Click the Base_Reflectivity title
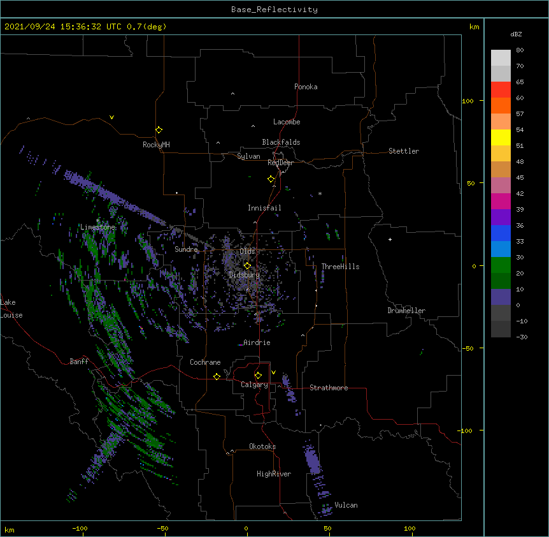 pyautogui.click(x=274, y=10)
